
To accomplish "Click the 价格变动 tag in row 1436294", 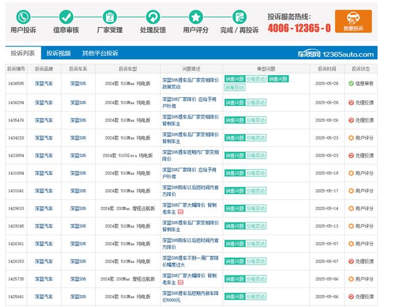I will click(256, 102).
